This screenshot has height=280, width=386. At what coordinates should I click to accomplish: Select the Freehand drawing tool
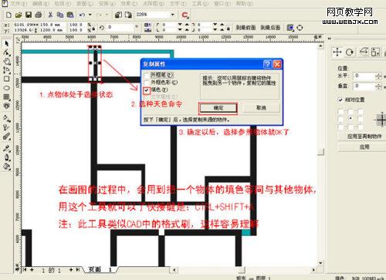7,70
